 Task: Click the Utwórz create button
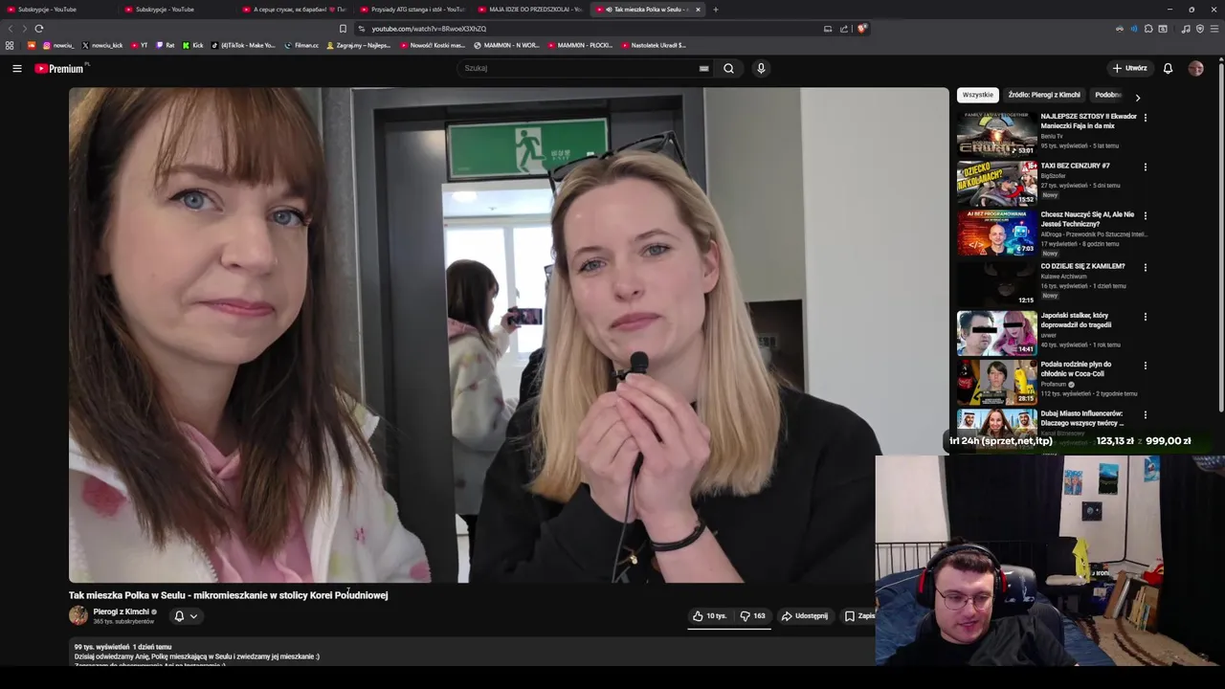click(x=1129, y=68)
